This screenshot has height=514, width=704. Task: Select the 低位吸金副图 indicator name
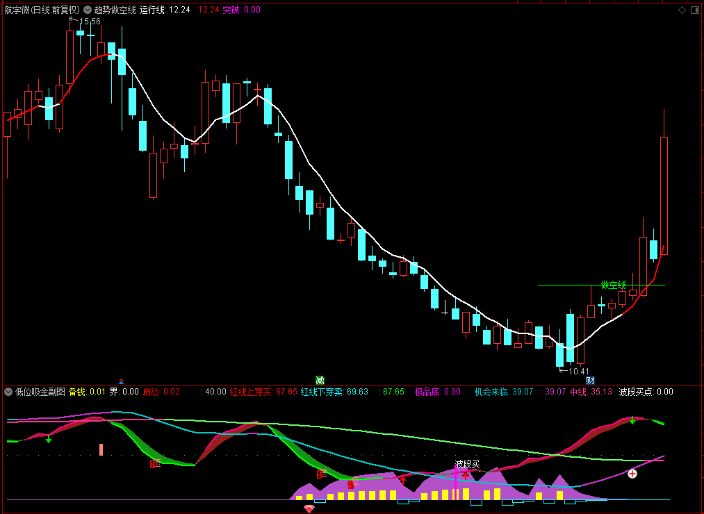click(x=40, y=392)
